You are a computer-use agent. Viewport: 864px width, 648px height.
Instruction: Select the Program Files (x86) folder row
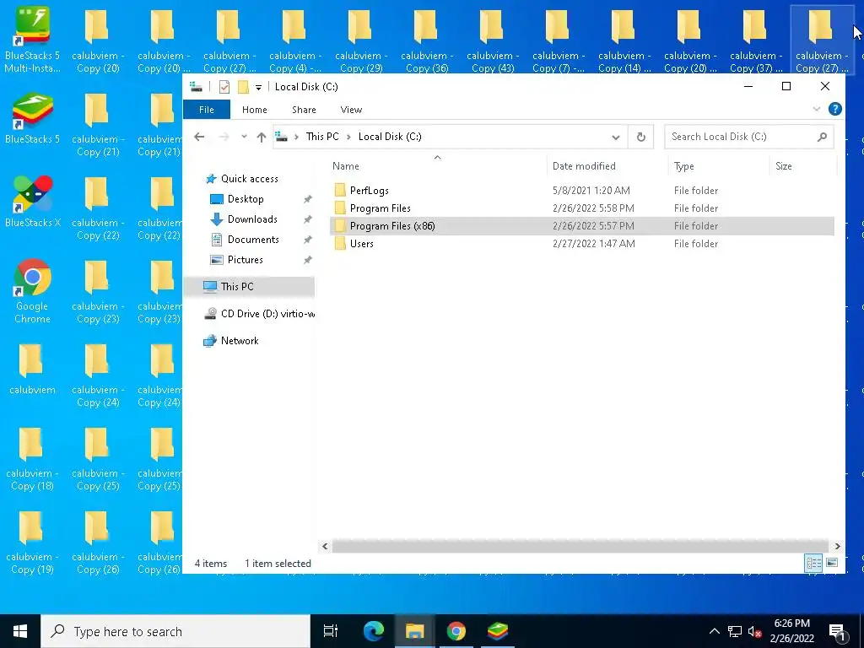(582, 226)
